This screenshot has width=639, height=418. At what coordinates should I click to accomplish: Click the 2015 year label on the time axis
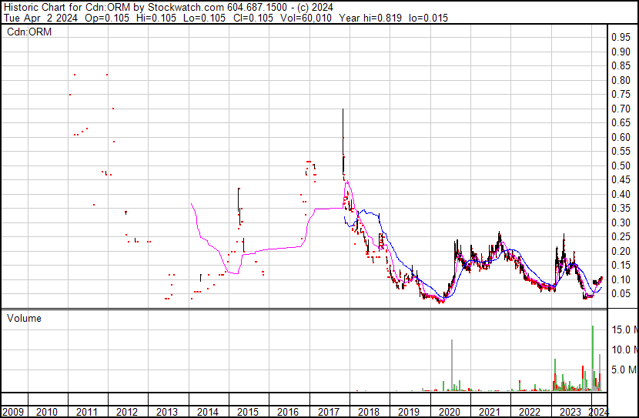point(247,412)
